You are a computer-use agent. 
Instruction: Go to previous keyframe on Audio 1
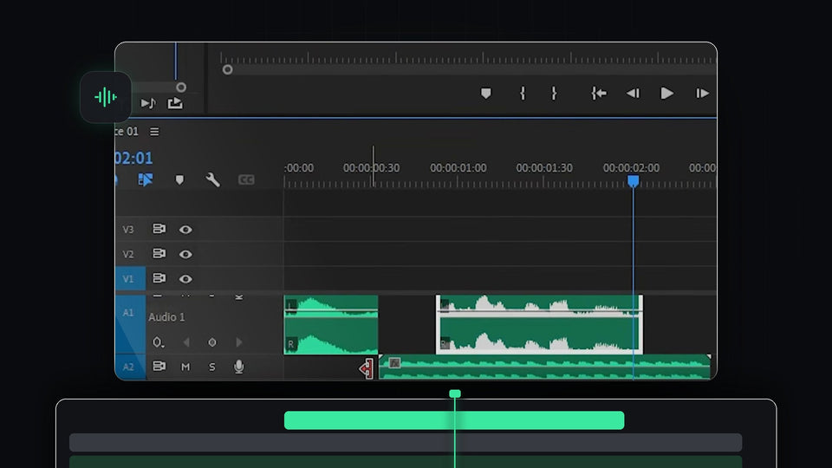point(186,342)
